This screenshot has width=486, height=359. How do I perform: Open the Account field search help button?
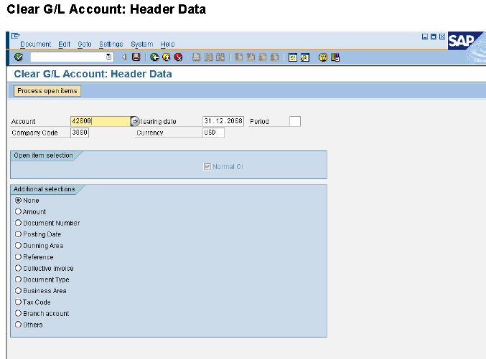pyautogui.click(x=135, y=121)
